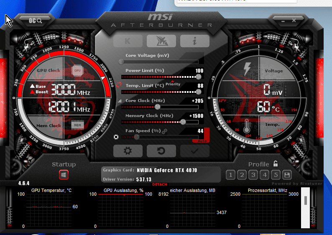
Task: Open fan settings via small gear icon
Action: pyautogui.click(x=116, y=137)
